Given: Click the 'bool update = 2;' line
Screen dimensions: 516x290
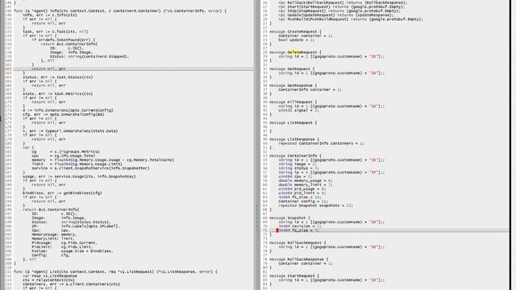Looking at the screenshot, I should (297, 40).
